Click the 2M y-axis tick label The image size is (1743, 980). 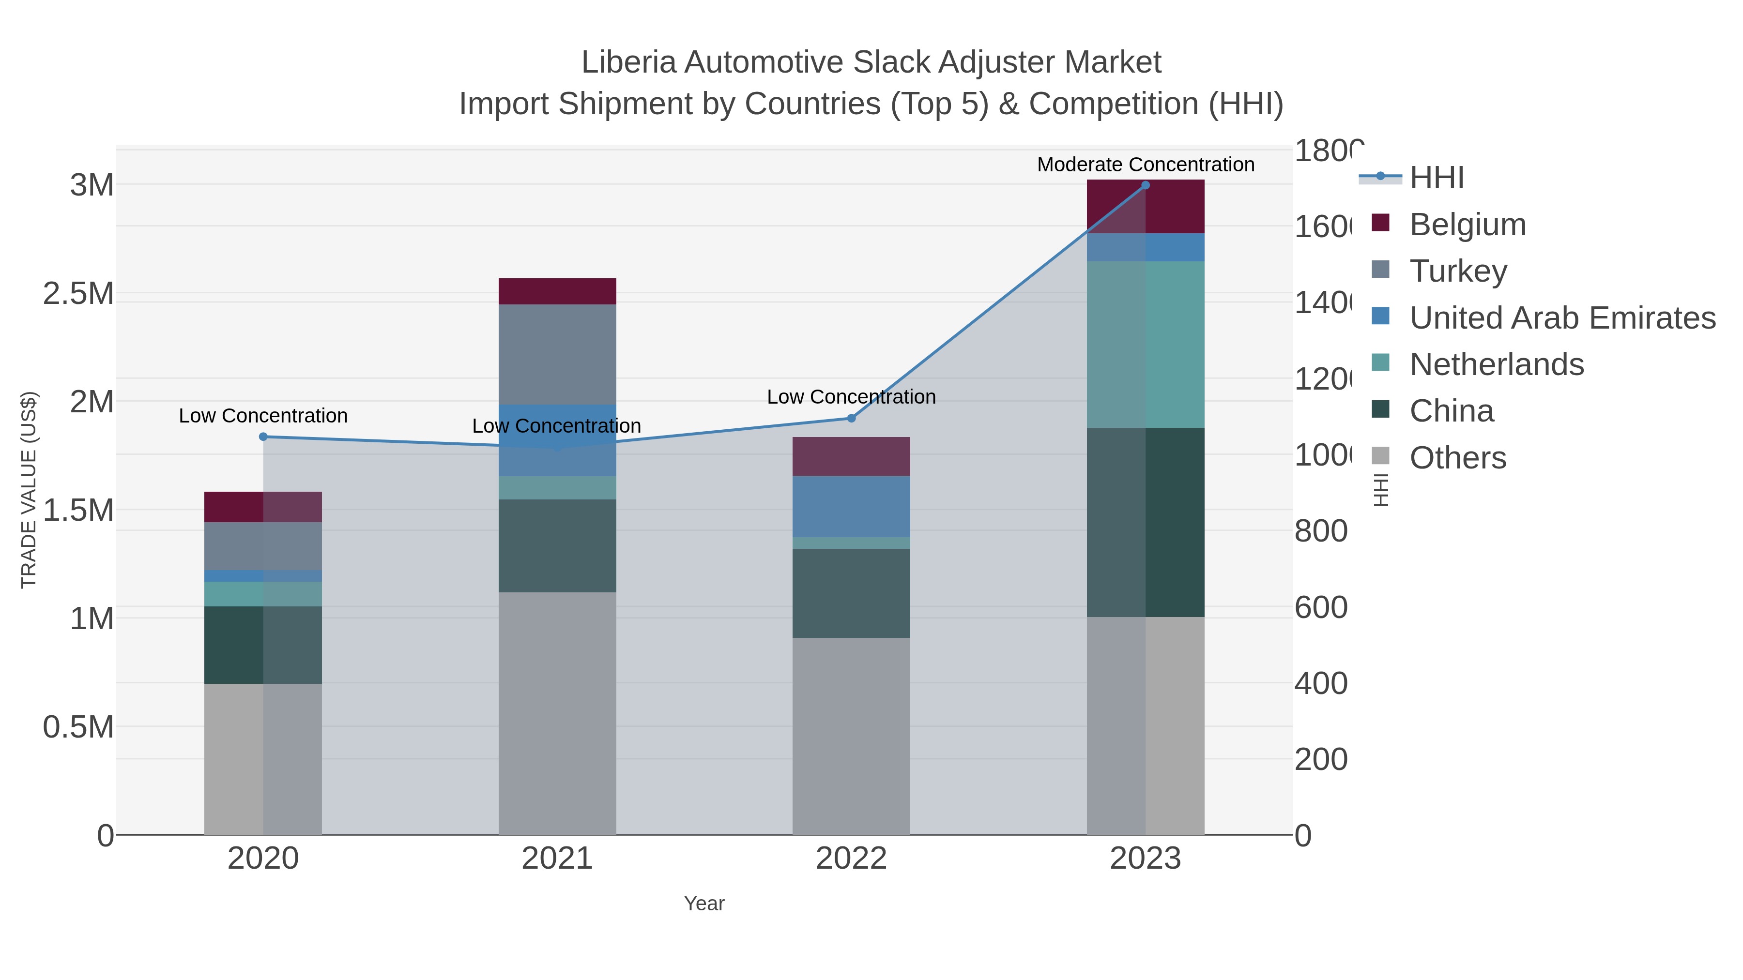[92, 402]
